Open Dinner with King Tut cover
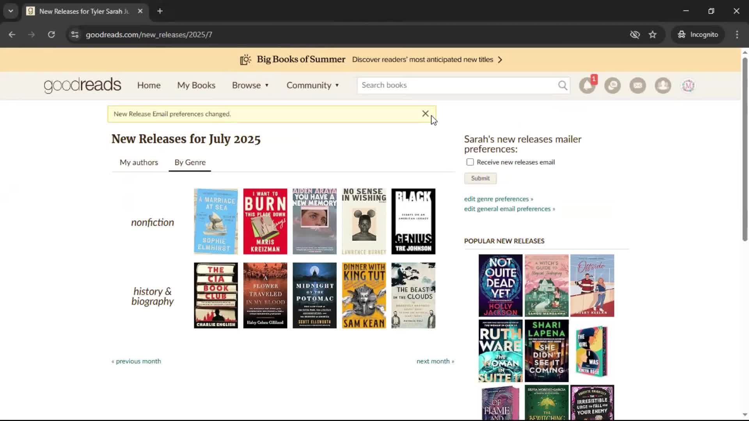749x421 pixels. point(364,295)
